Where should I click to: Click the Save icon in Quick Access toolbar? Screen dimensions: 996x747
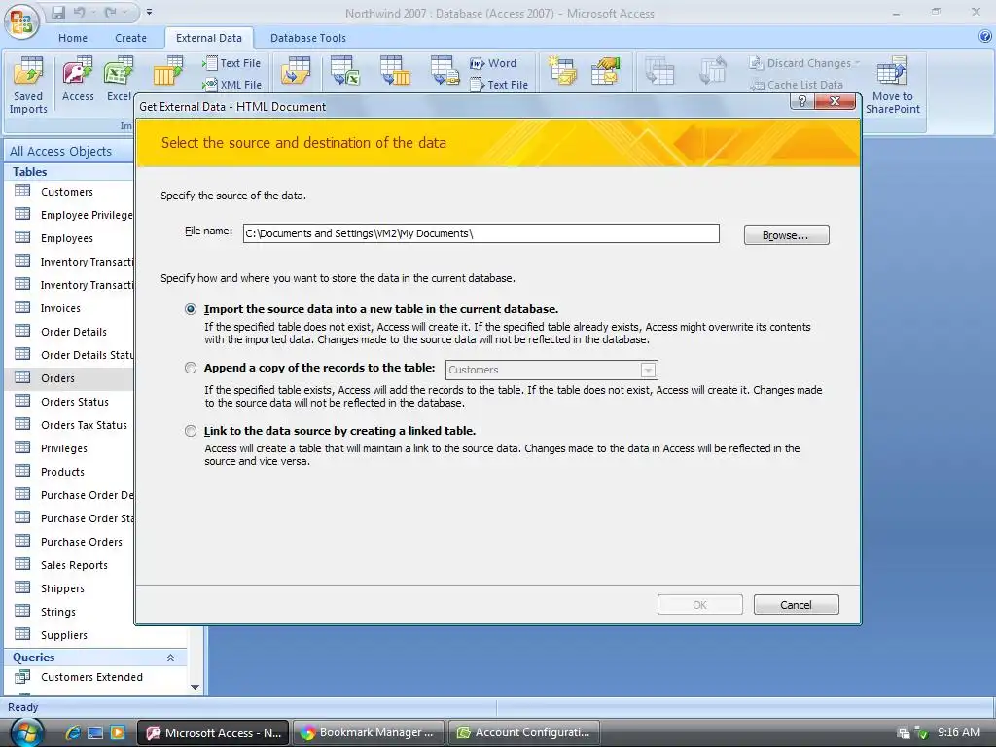click(58, 12)
